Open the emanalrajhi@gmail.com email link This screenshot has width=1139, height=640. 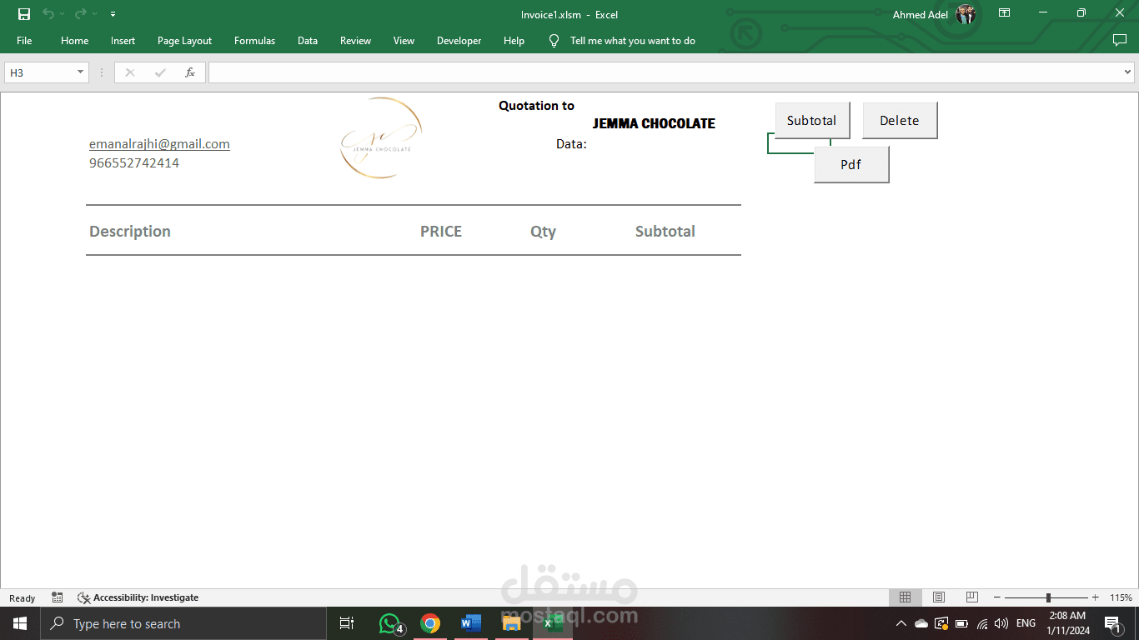[159, 144]
